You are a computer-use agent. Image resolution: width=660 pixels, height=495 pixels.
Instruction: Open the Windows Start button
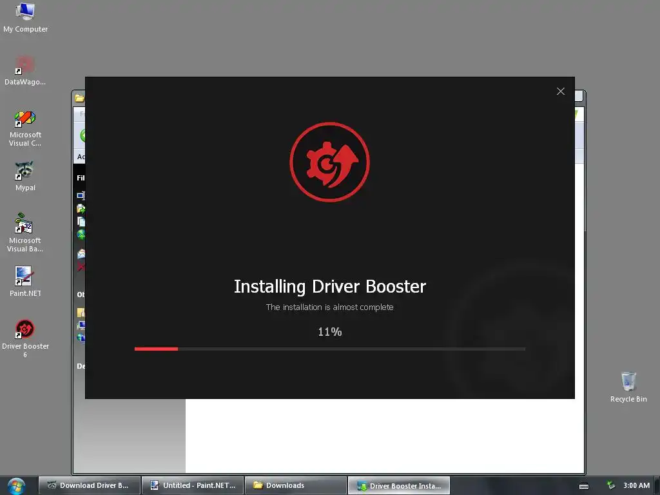point(16,486)
